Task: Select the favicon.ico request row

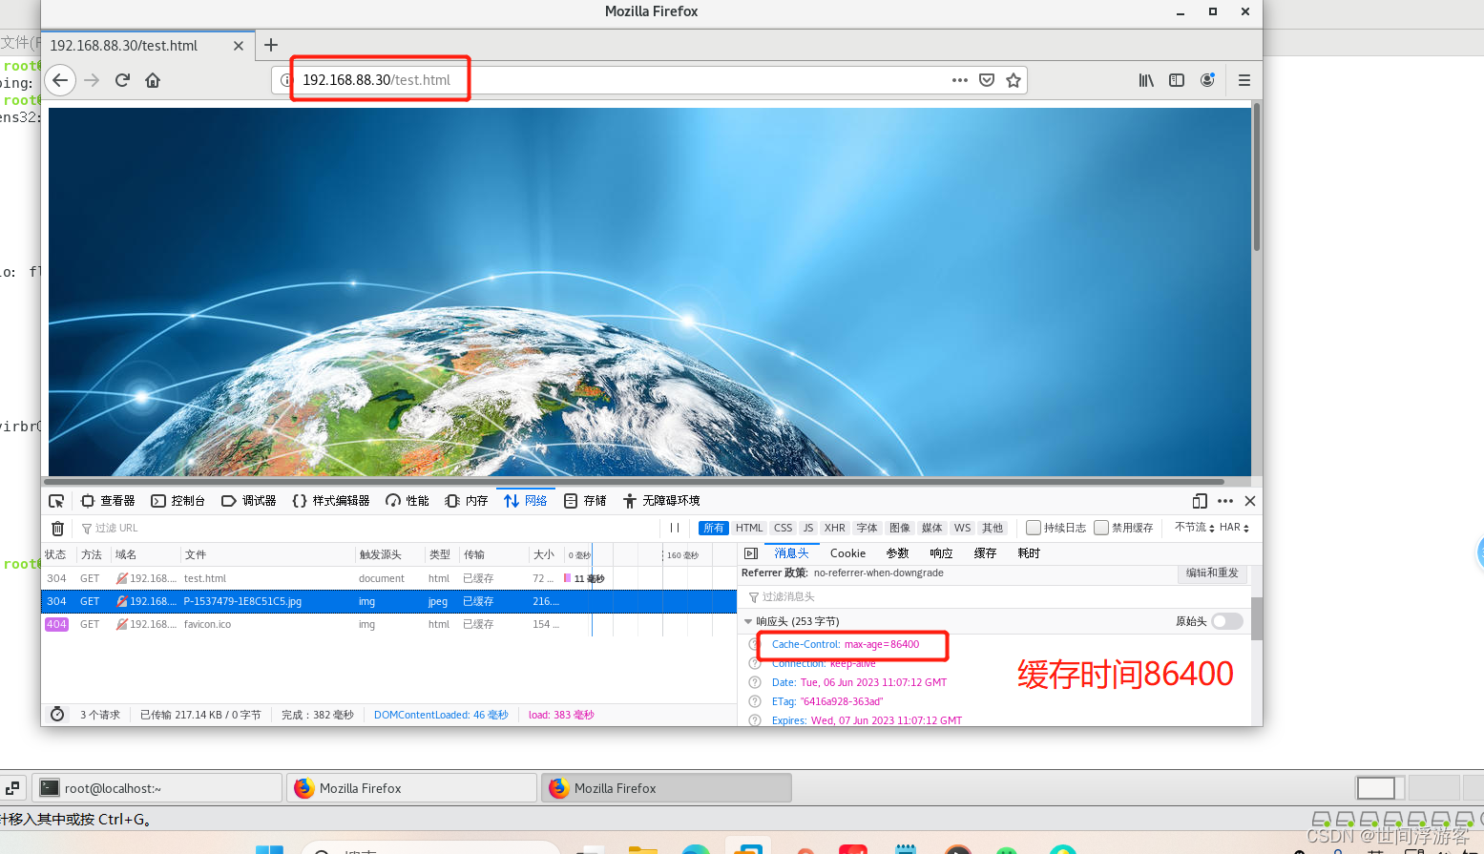Action: [x=388, y=624]
